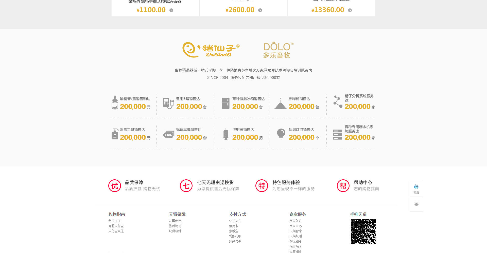Click arrow next to ¥13360.00 price
Image resolution: width=487 pixels, height=253 pixels.
click(x=350, y=10)
